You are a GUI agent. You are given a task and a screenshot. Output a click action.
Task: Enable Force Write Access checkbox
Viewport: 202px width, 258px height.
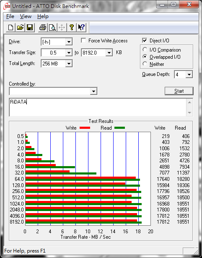83,41
